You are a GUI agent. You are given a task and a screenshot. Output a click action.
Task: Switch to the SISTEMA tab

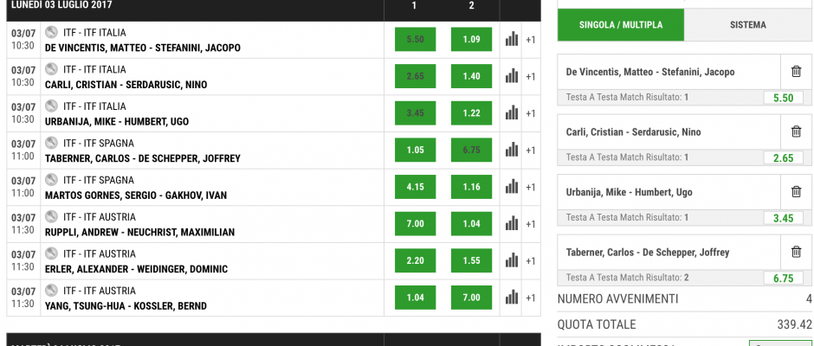pos(747,25)
